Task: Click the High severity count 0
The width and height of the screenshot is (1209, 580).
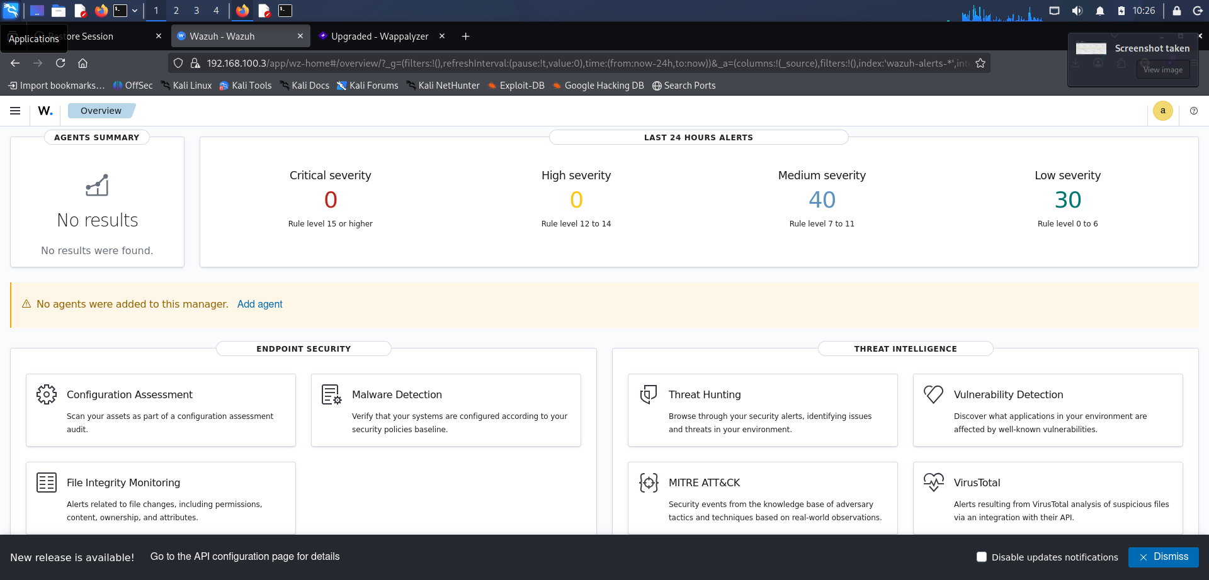Action: pos(576,200)
